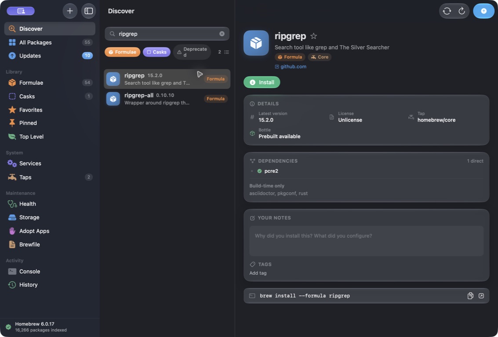This screenshot has height=337, width=498.
Task: Click the Formula tag under ripgrep title
Action: click(290, 57)
